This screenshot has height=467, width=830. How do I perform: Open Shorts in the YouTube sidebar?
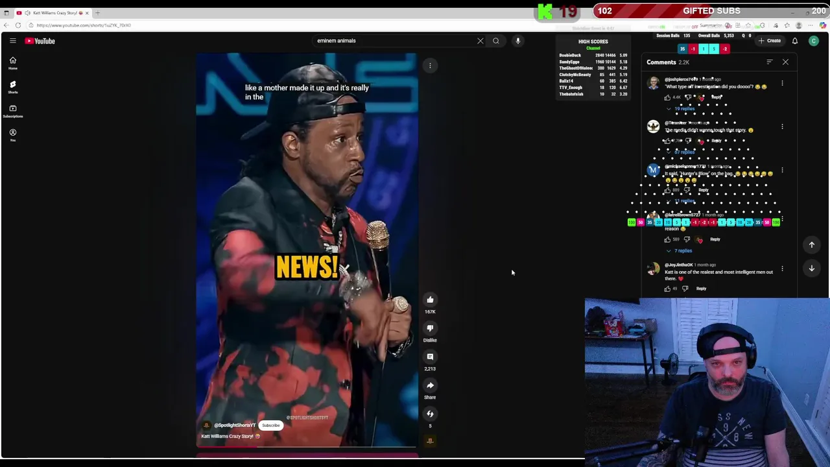[12, 87]
